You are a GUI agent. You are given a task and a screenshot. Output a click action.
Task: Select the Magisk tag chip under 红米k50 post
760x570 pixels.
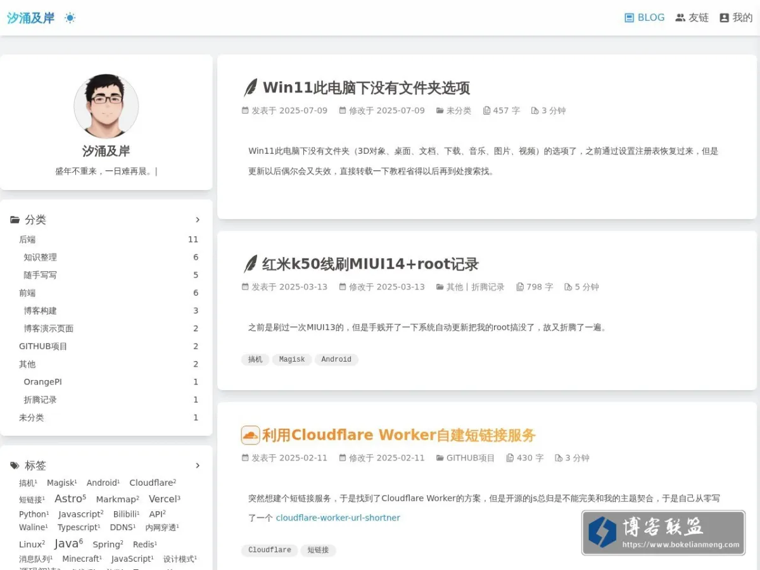click(x=292, y=359)
